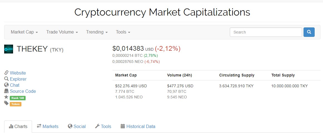
Task: Open the Market Cap dropdown menu
Action: [x=24, y=32]
